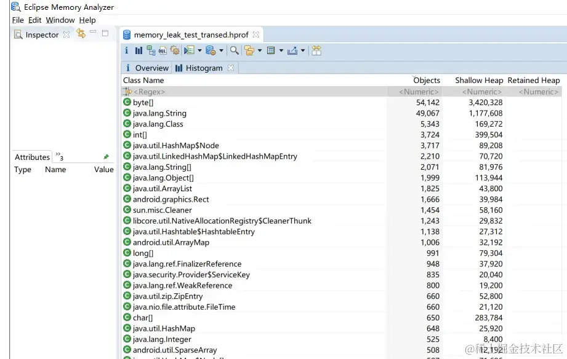The height and width of the screenshot is (359, 567).
Task: Click the Calculate Retained Size calculator icon
Action: point(271,50)
